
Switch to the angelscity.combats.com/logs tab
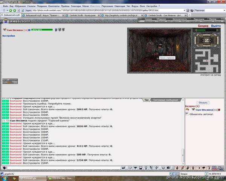(122, 15)
